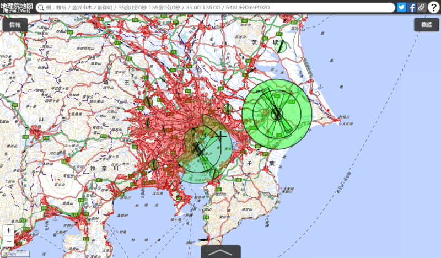This screenshot has height=258, width=441.
Task: Click the 神奈川 prefecture label
Action: click(x=104, y=169)
